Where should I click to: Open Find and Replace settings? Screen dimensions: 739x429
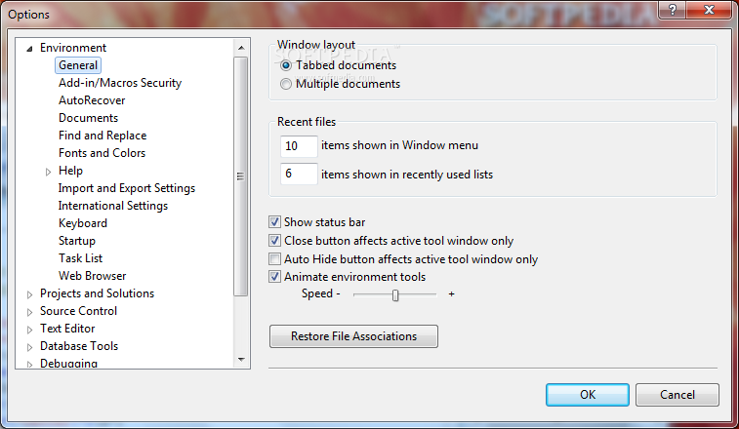click(x=103, y=136)
